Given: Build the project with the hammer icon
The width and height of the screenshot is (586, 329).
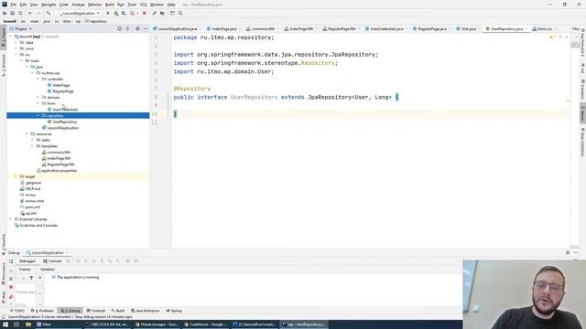Looking at the screenshot, I should (49, 13).
